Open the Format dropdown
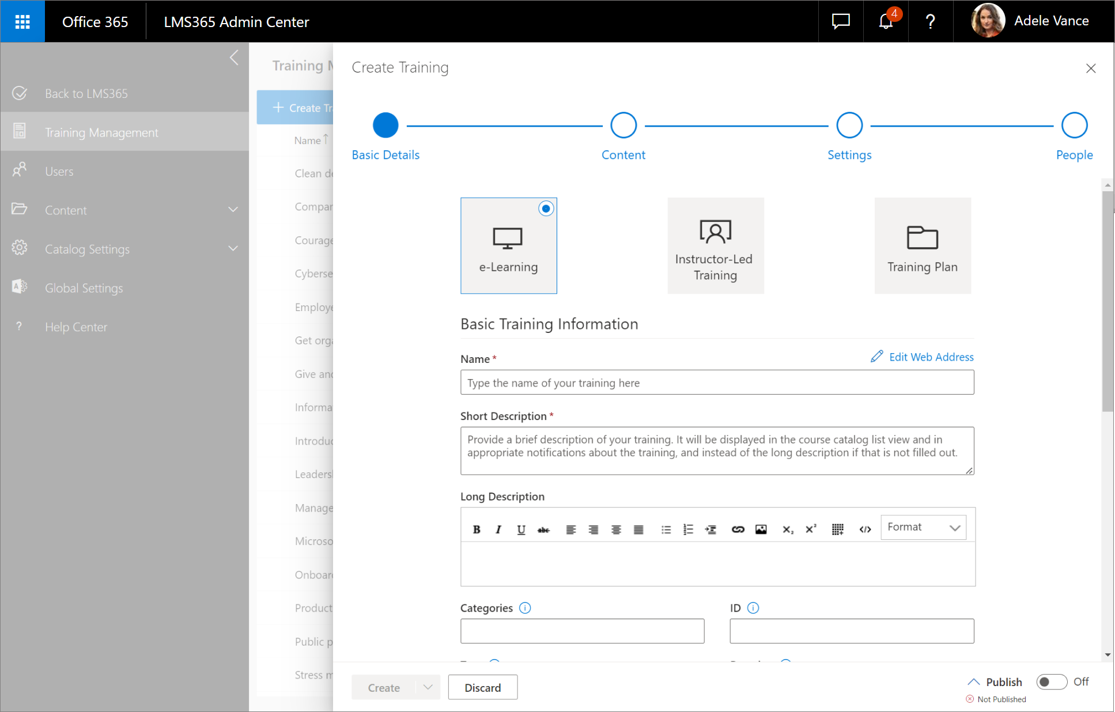This screenshot has width=1115, height=712. click(923, 527)
